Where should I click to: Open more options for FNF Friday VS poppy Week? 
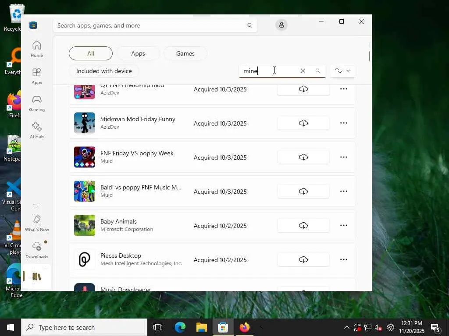pos(344,157)
